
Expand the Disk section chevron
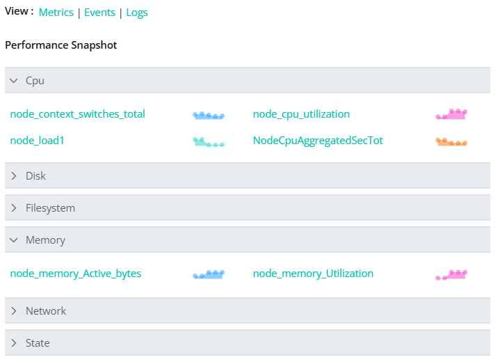[14, 176]
